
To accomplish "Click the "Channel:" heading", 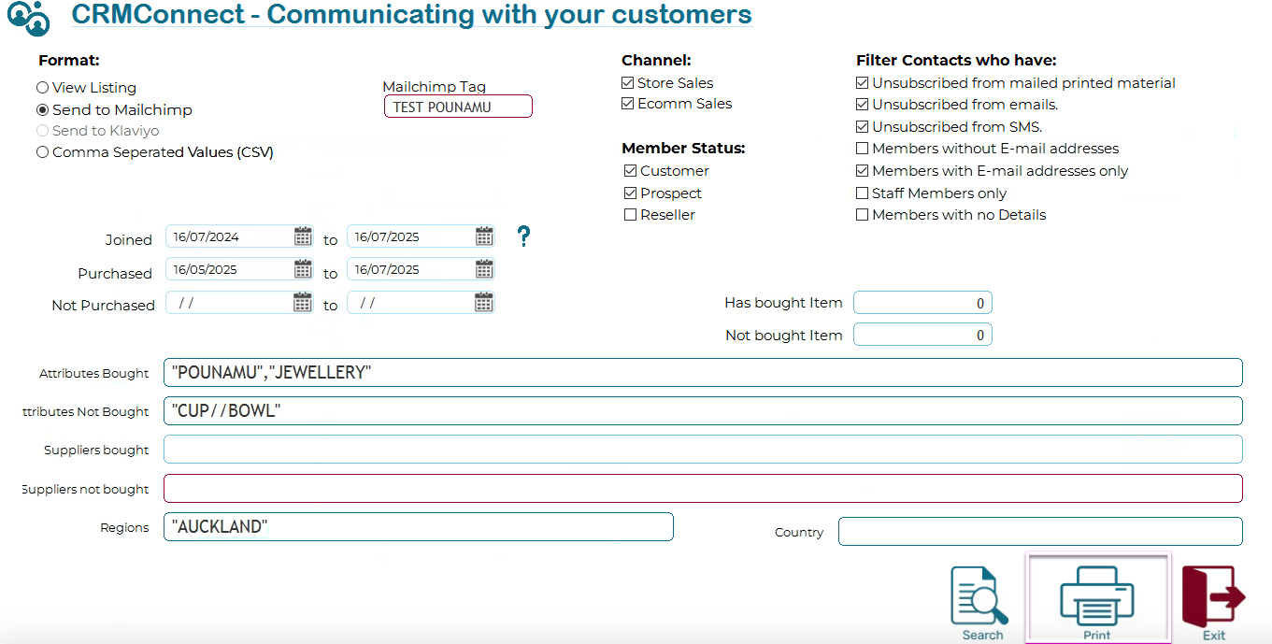I will 656,61.
